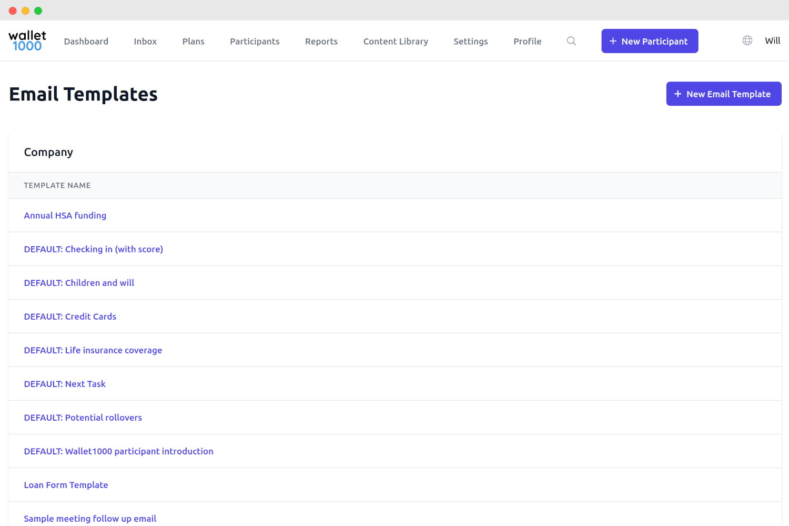The image size is (789, 526).
Task: Click the red close window button
Action: [x=13, y=11]
